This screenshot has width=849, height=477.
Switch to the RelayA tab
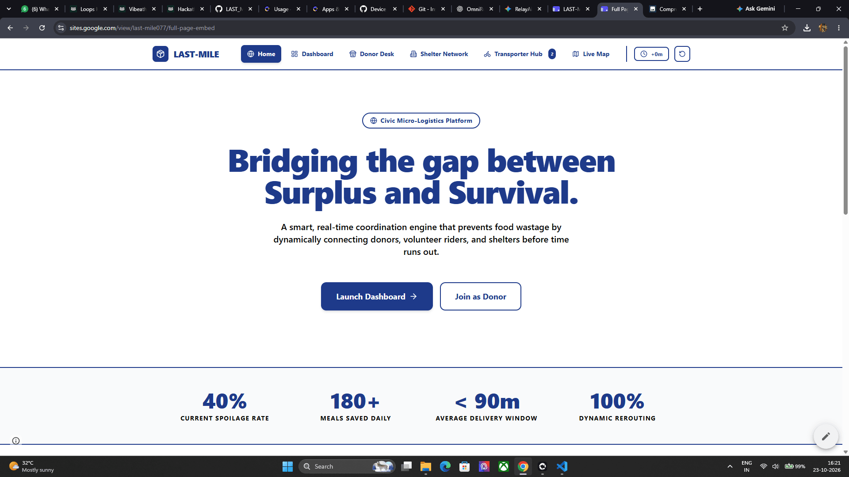(x=523, y=9)
